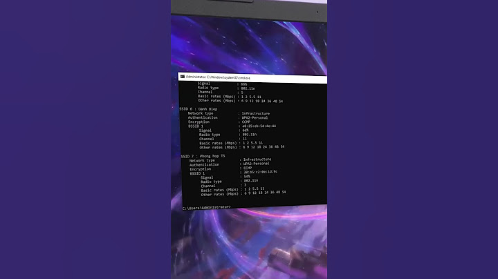The height and width of the screenshot is (279, 498).
Task: Click 'CCMP' encryption value under SSID 6
Action: point(246,122)
